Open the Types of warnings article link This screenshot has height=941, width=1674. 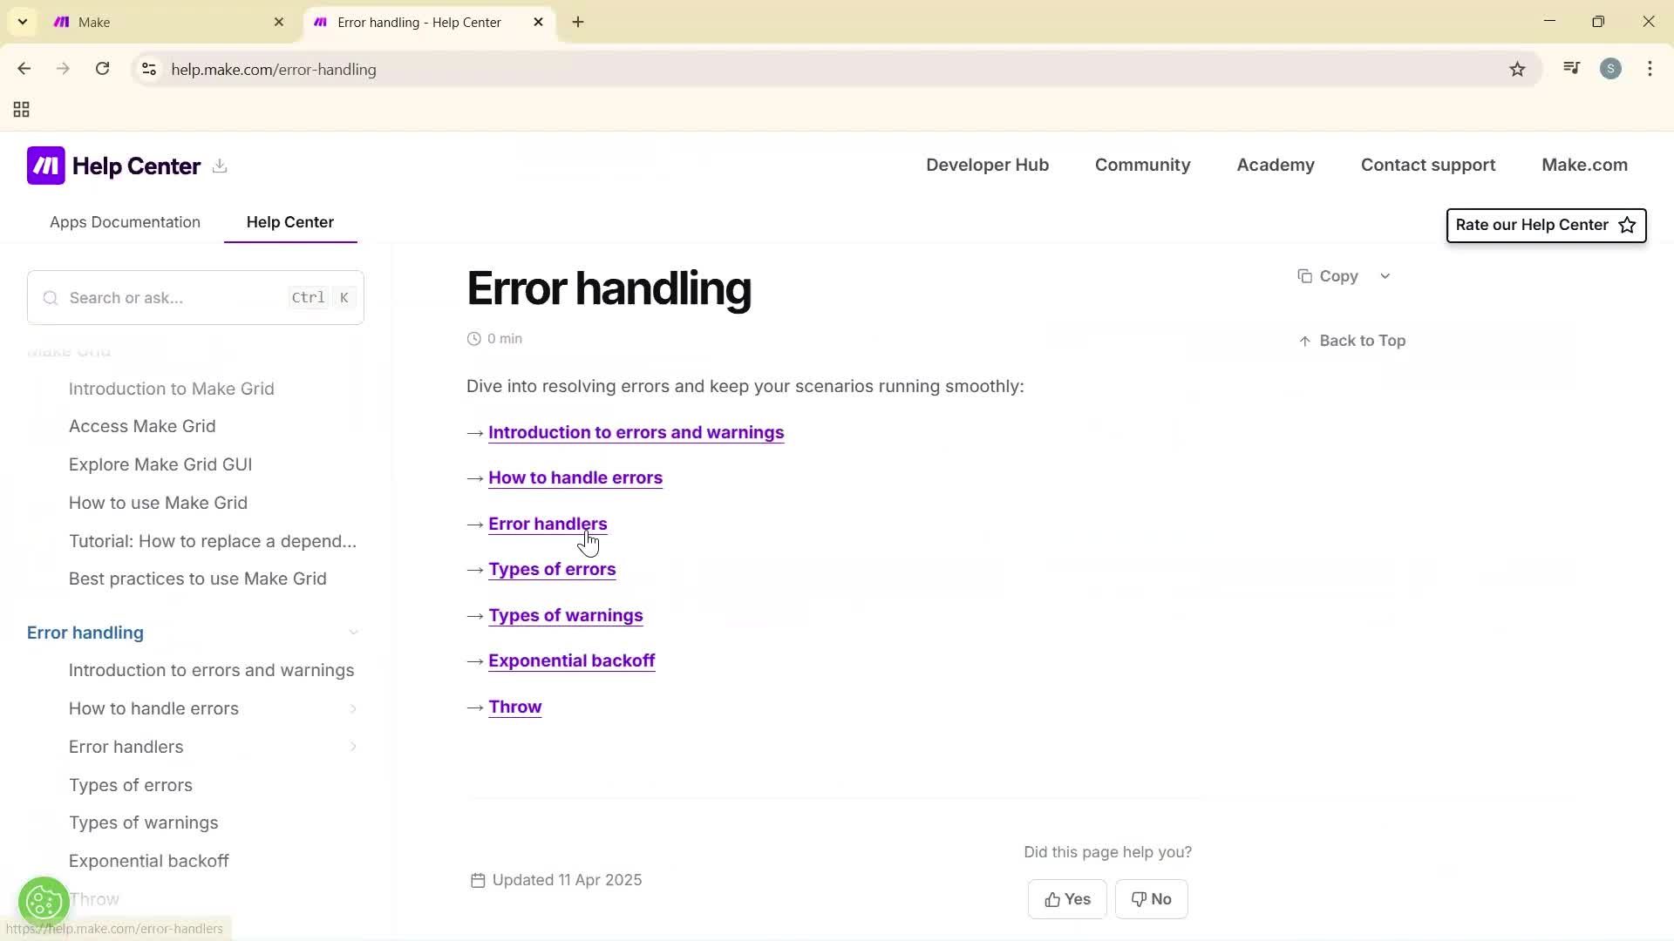point(565,615)
